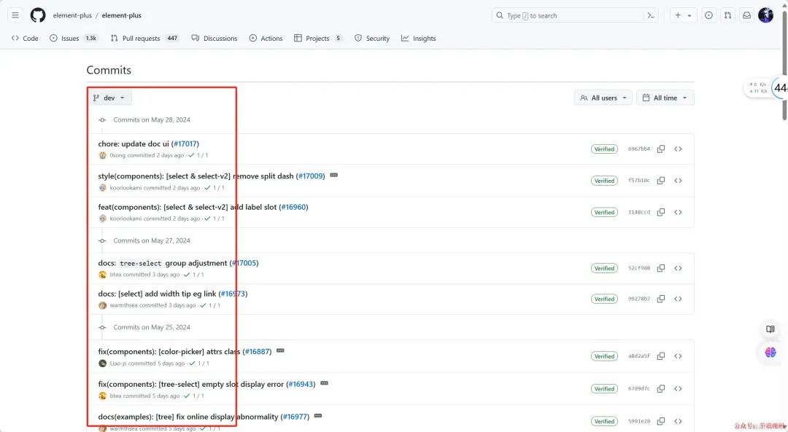This screenshot has height=432, width=788.
Task: Switch to Pull requests tab
Action: tap(144, 38)
